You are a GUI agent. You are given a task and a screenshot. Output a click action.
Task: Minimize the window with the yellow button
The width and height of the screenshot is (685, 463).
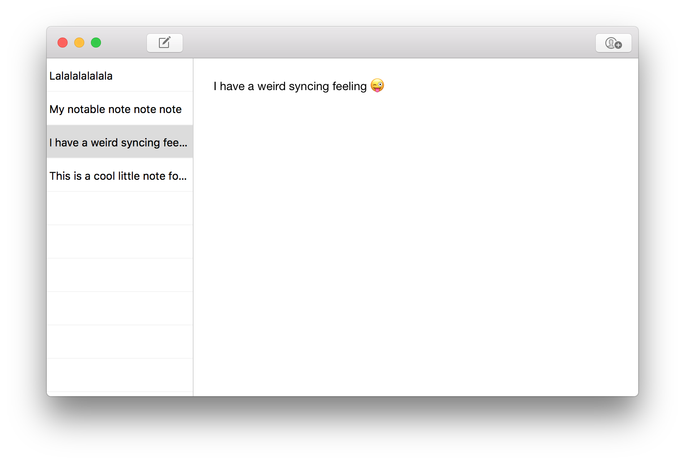[79, 43]
